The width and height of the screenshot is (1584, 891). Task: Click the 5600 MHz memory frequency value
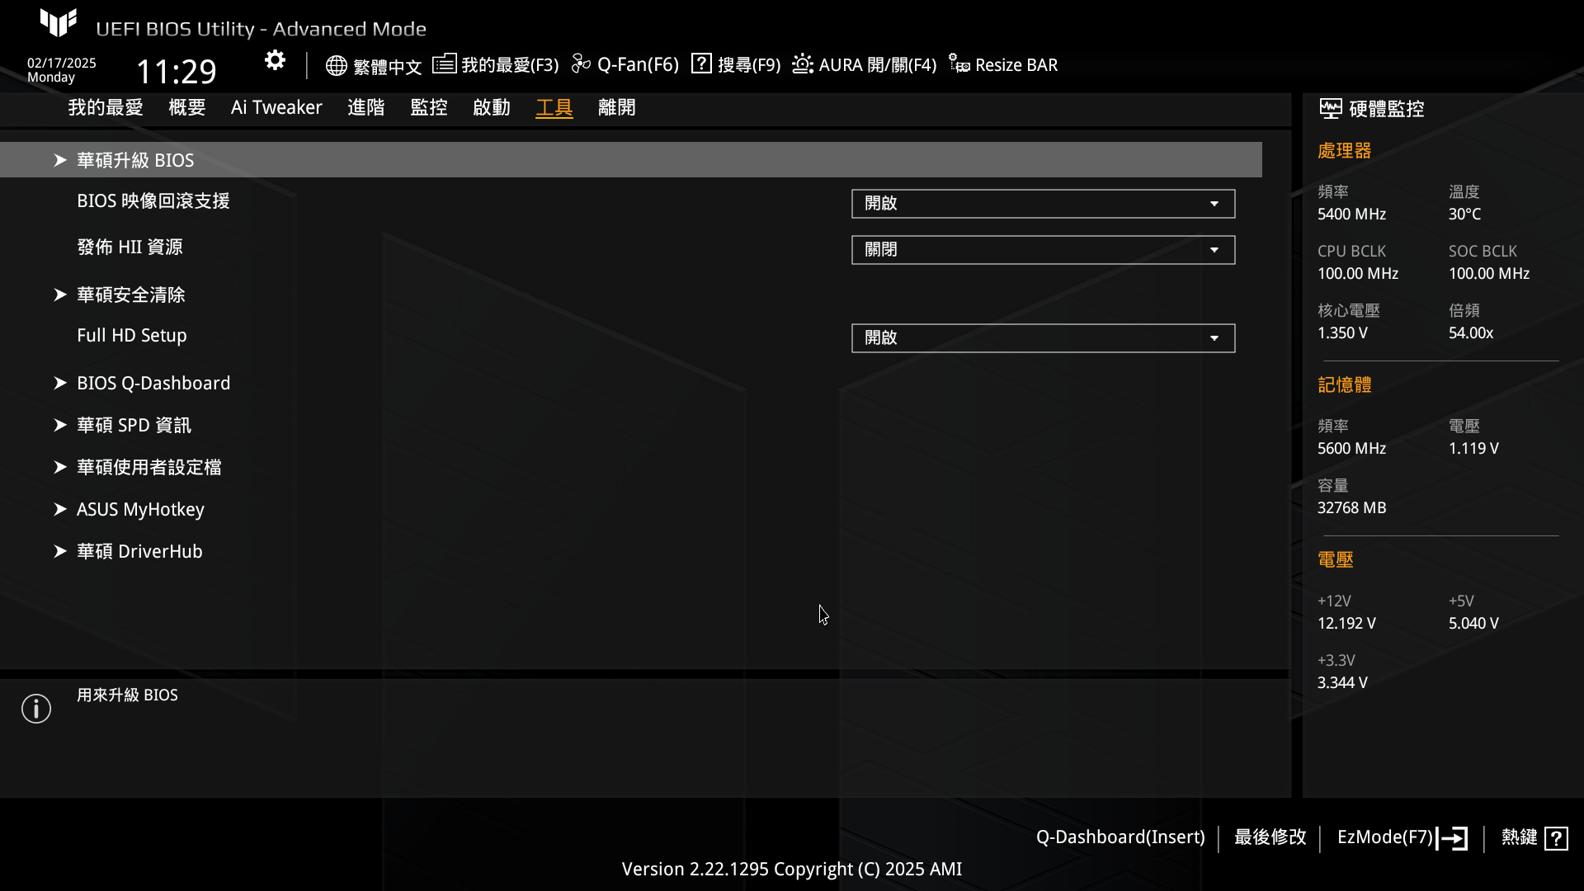1351,449
